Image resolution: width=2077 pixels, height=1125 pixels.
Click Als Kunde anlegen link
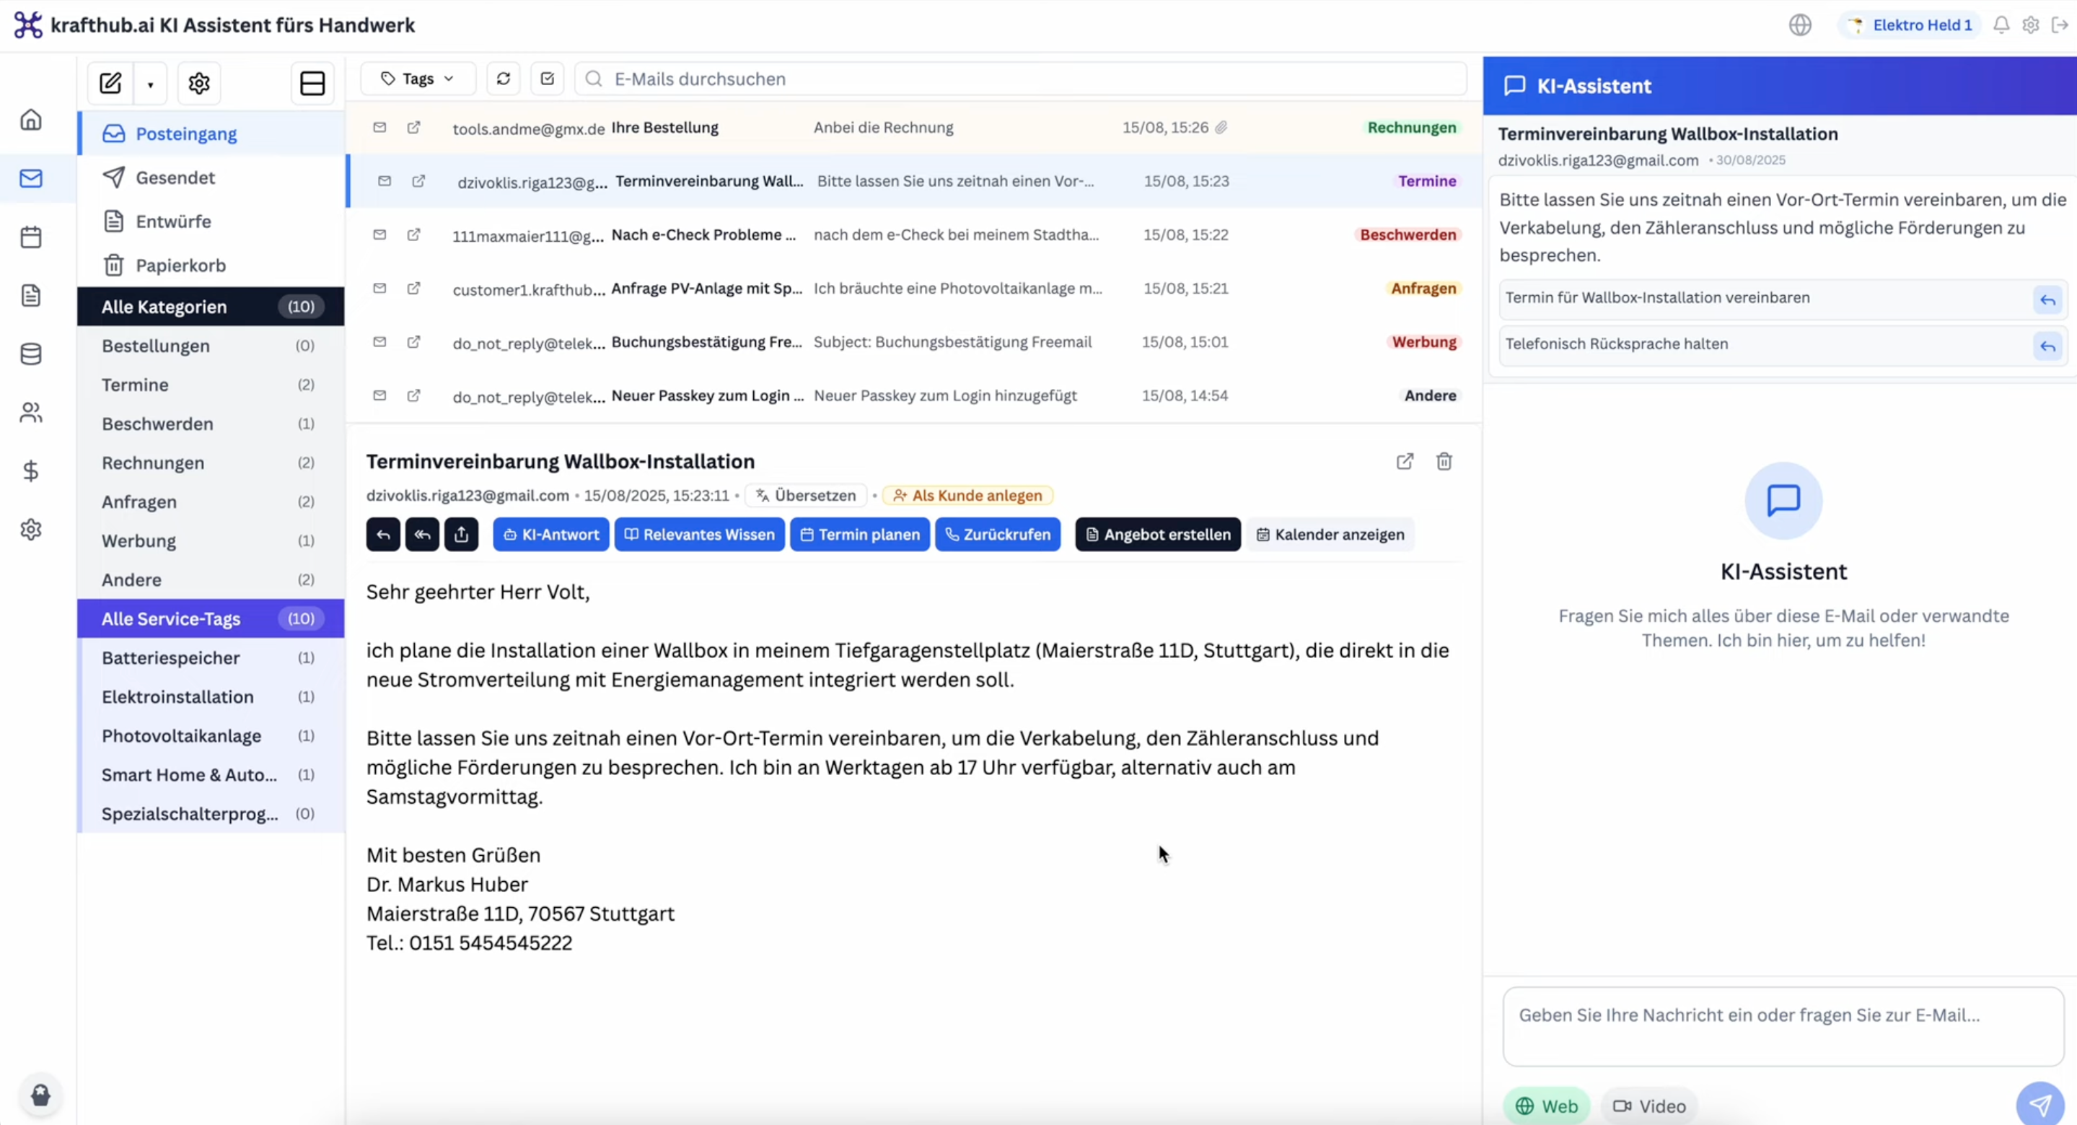[x=967, y=495]
